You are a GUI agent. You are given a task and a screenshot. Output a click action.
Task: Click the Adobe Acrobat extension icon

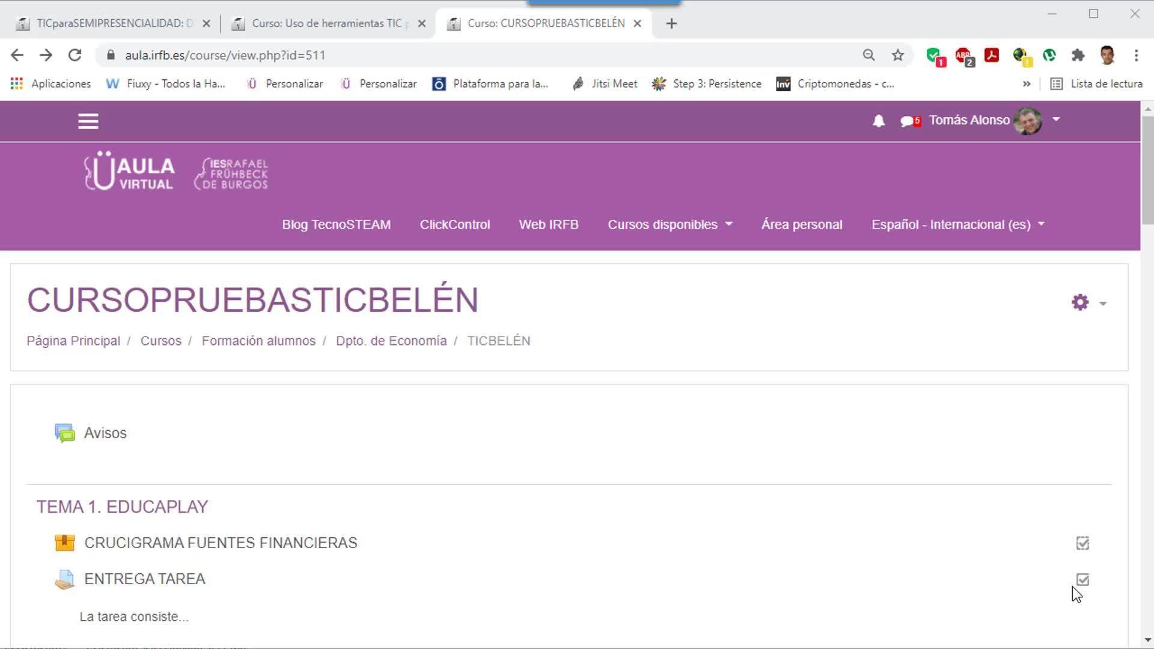991,55
